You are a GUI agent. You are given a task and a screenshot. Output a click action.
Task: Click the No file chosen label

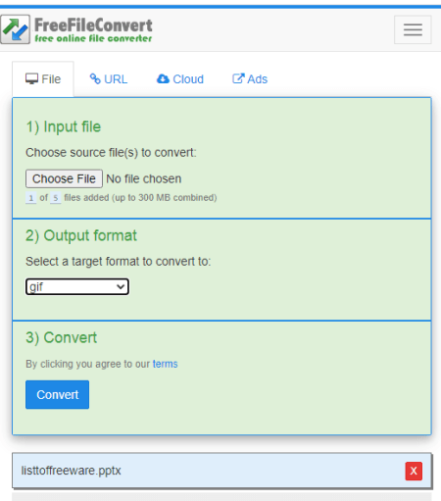click(144, 178)
